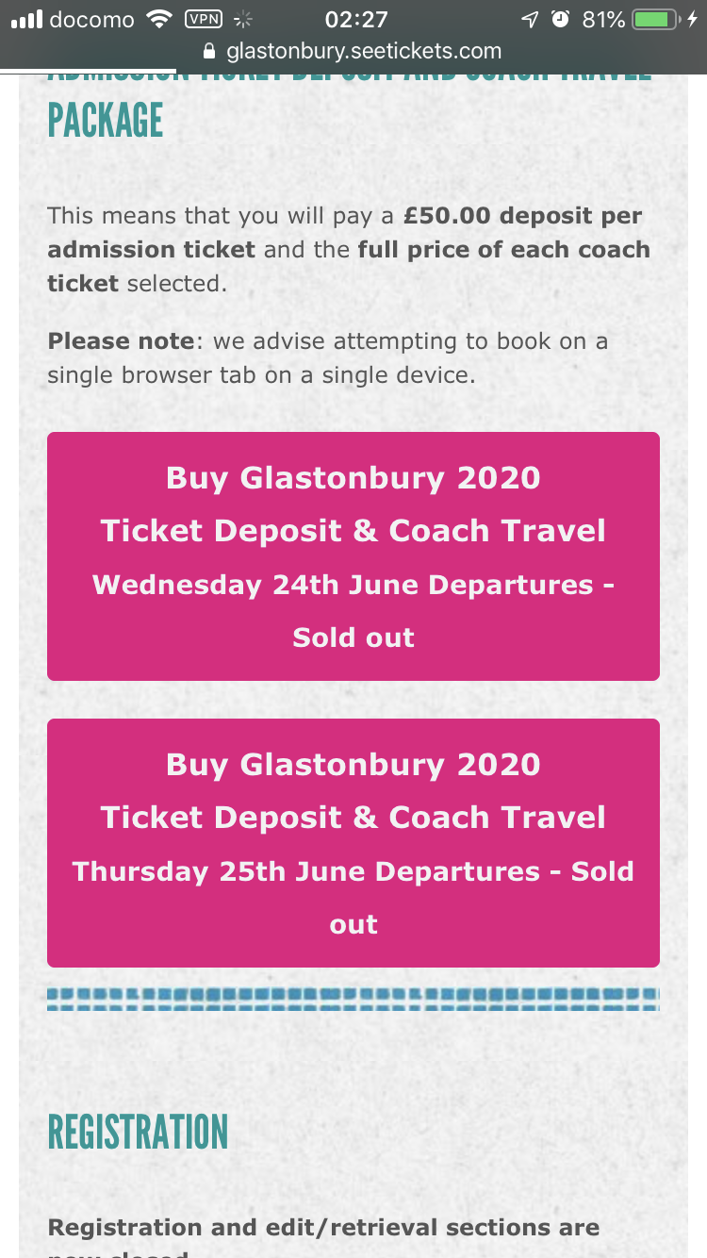
Task: Tap the glastonbury.seetickets.com address bar
Action: click(363, 51)
